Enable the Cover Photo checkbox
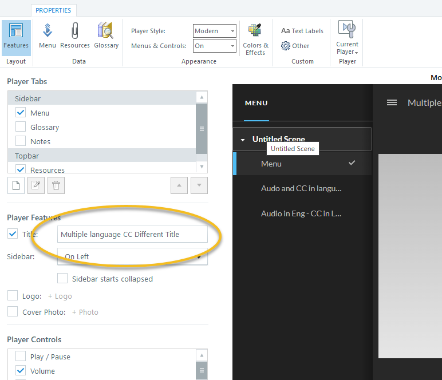Screen dimensions: 442x380 pos(13,311)
